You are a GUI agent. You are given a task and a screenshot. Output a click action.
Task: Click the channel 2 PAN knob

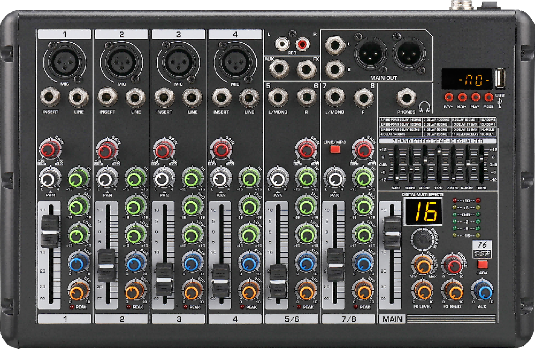107,178
